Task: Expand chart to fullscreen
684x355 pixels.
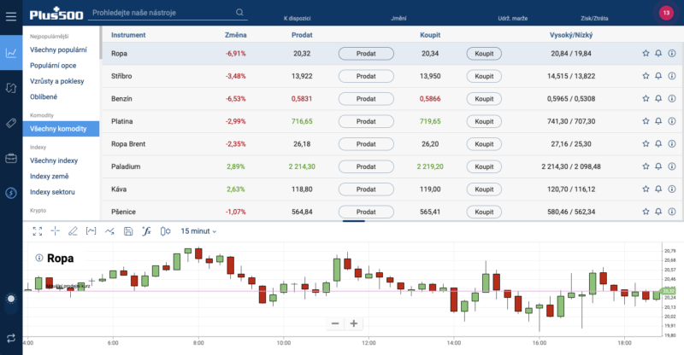Action: (x=37, y=230)
